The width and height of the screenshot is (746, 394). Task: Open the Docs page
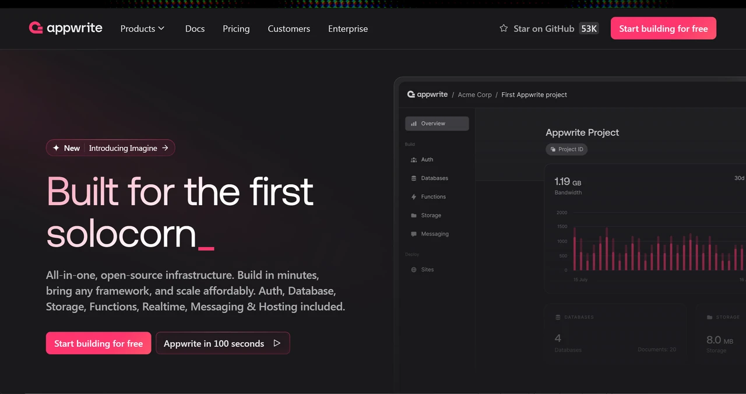pyautogui.click(x=195, y=28)
